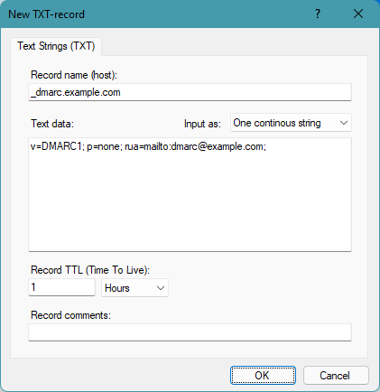Viewport: 380px width, 392px height.
Task: Click the 'Record comments:' label
Action: tap(70, 315)
